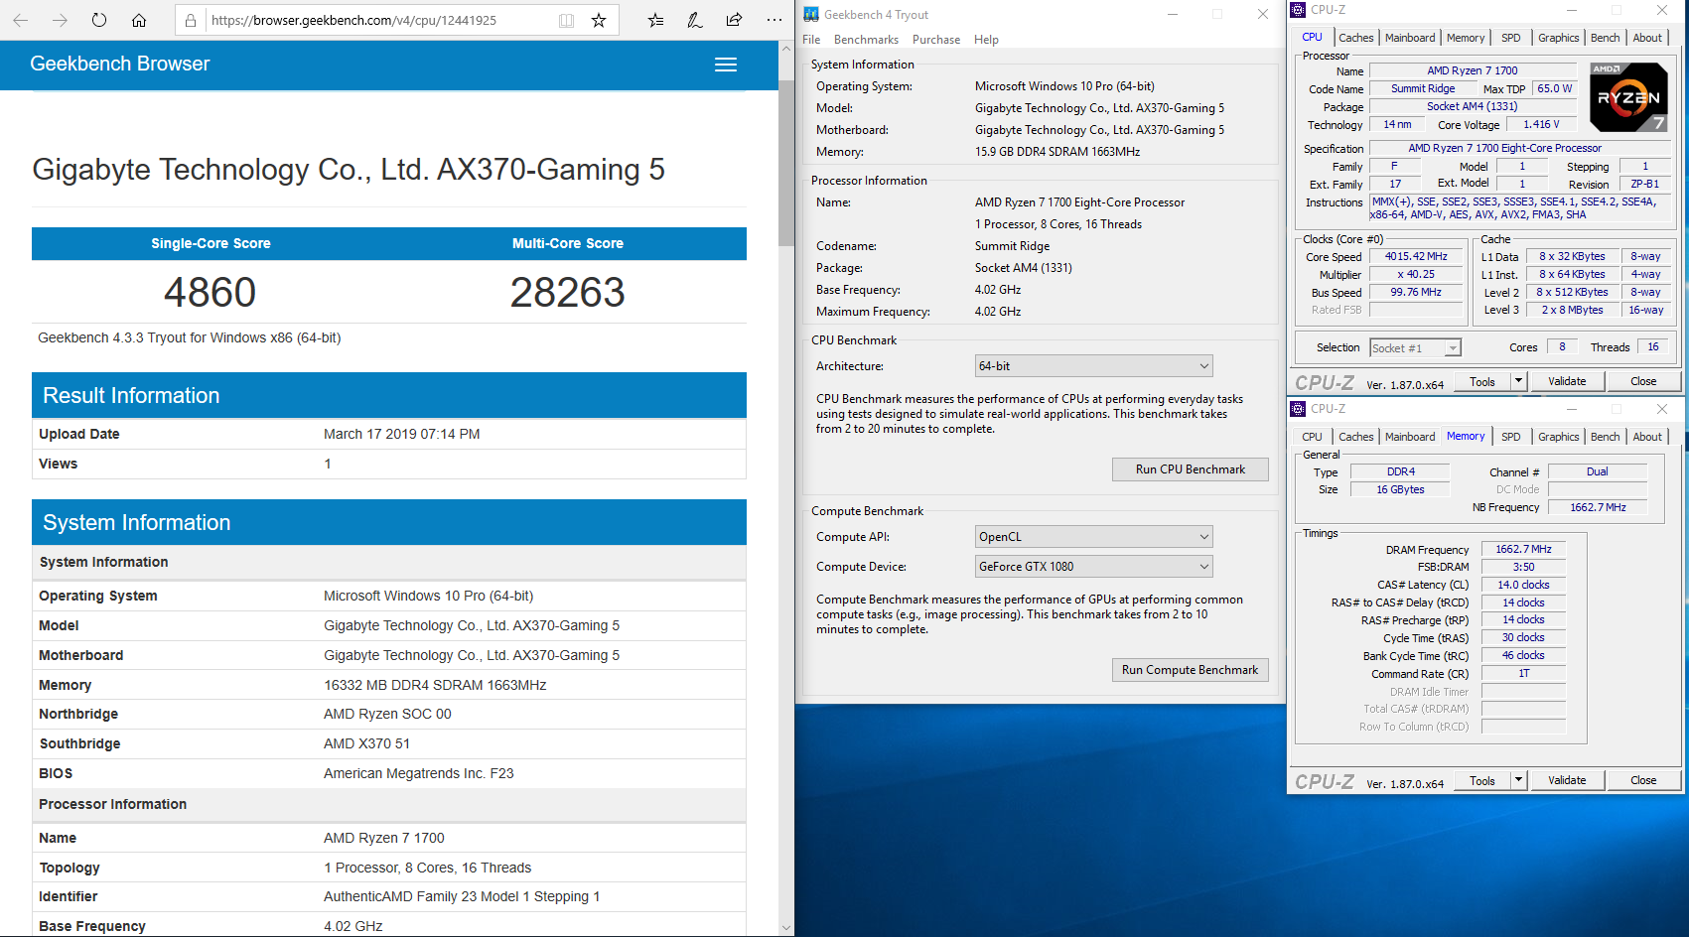The width and height of the screenshot is (1689, 937).
Task: Select the Core Speed 4015.42 MHz value
Action: (x=1417, y=257)
